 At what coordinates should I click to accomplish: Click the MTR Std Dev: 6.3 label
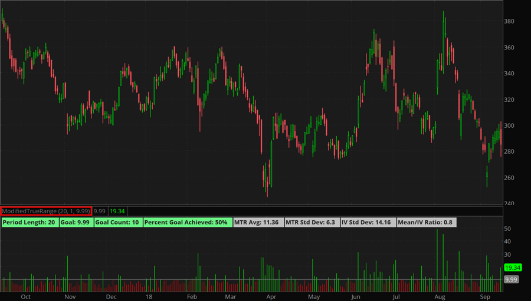point(310,223)
